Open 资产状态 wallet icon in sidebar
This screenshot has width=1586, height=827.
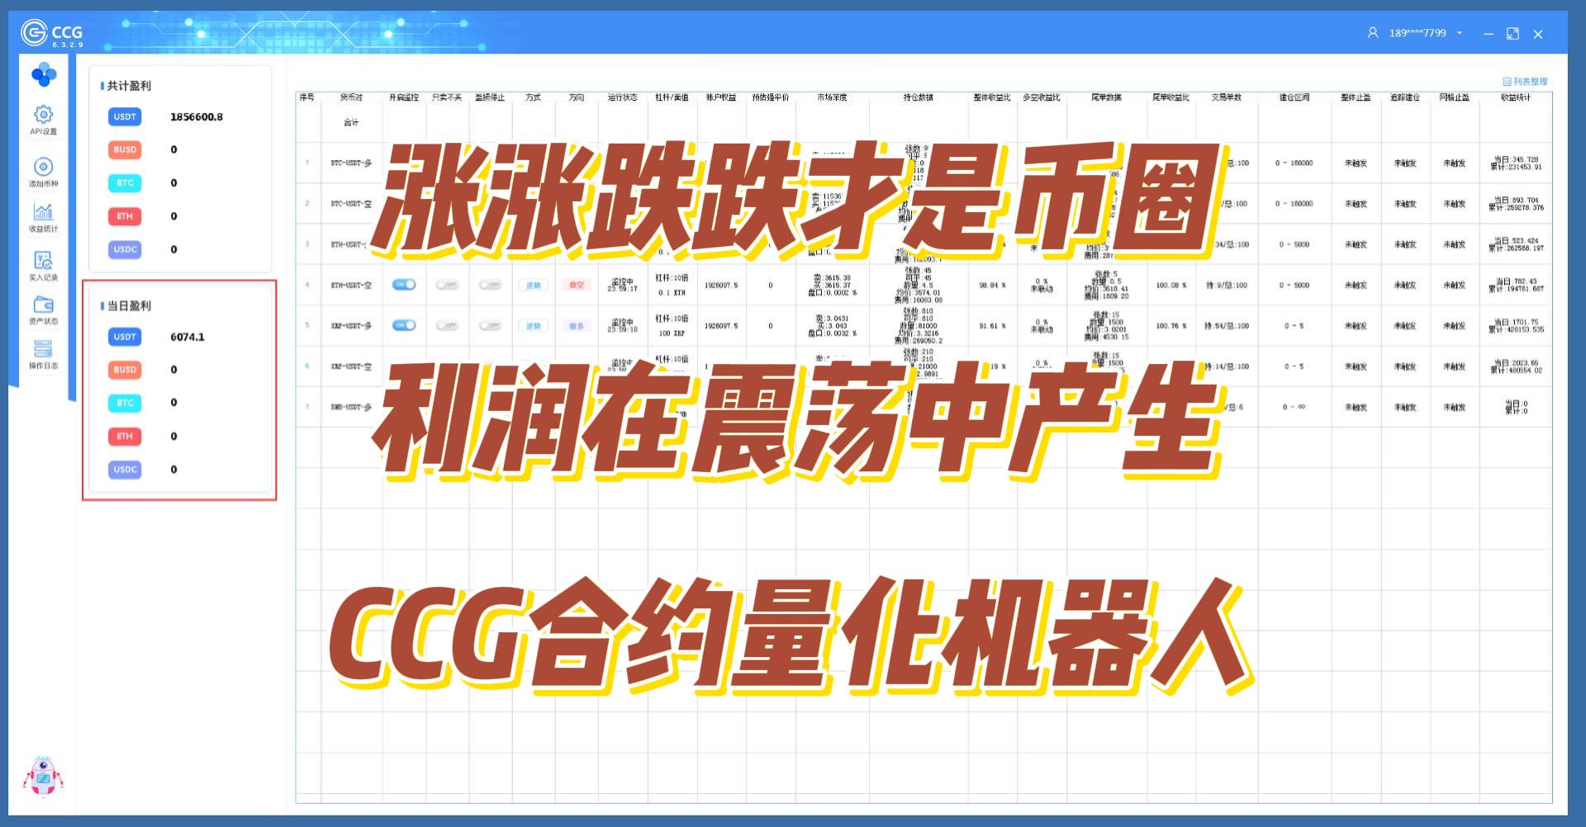[x=44, y=305]
